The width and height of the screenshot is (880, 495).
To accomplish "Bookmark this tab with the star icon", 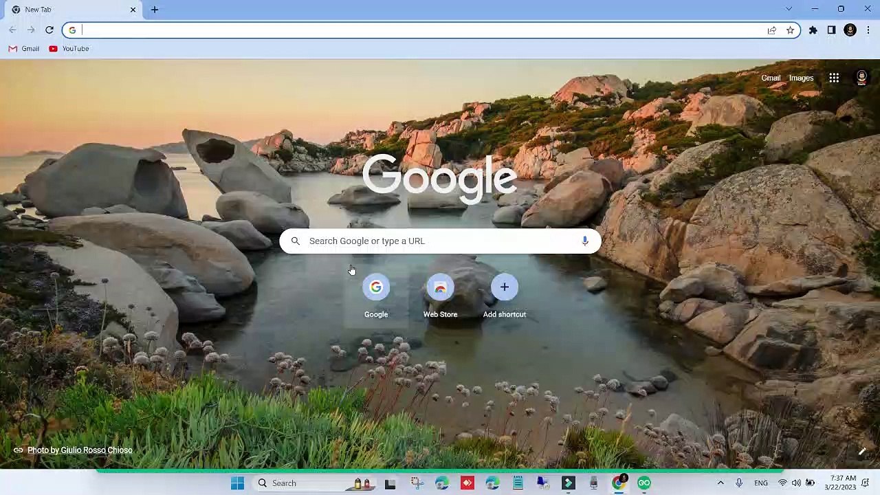I will tap(790, 30).
